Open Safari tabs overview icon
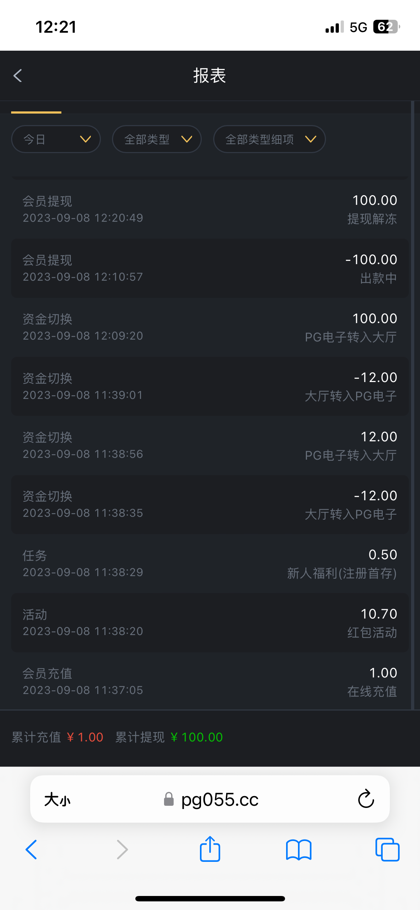Screen dimensions: 420x910 coord(387,850)
